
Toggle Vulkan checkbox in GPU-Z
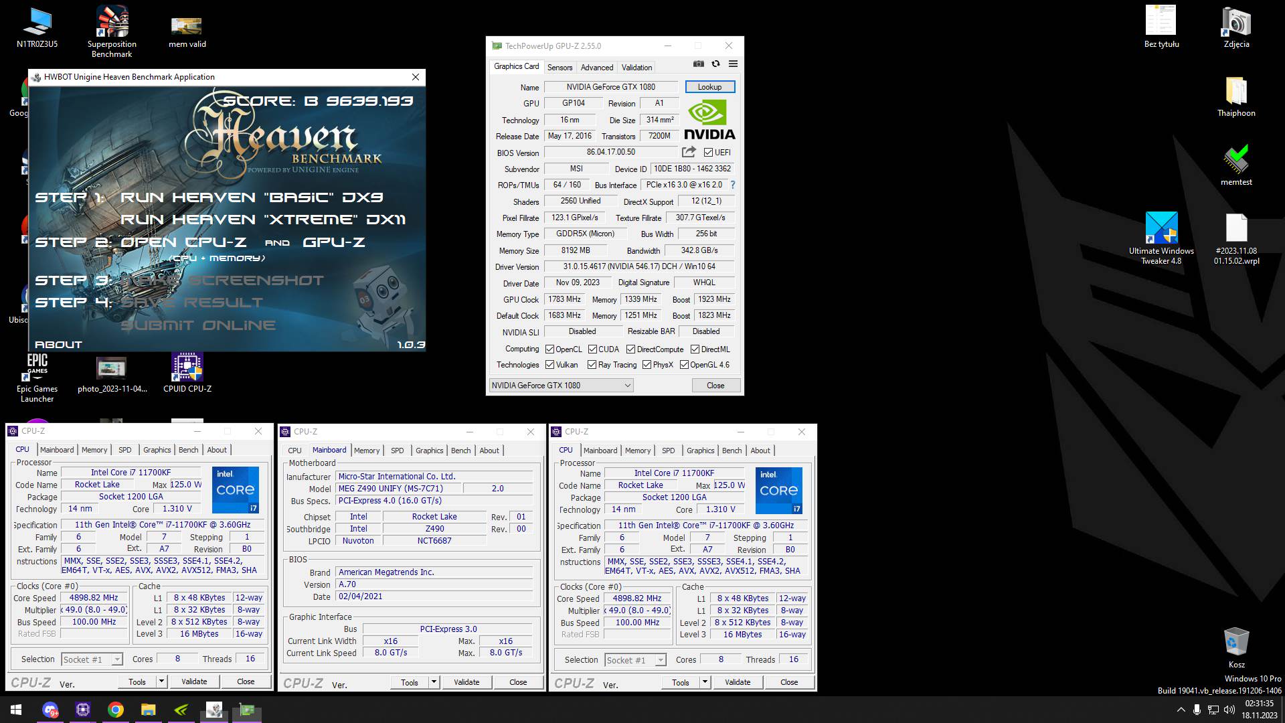click(x=549, y=365)
